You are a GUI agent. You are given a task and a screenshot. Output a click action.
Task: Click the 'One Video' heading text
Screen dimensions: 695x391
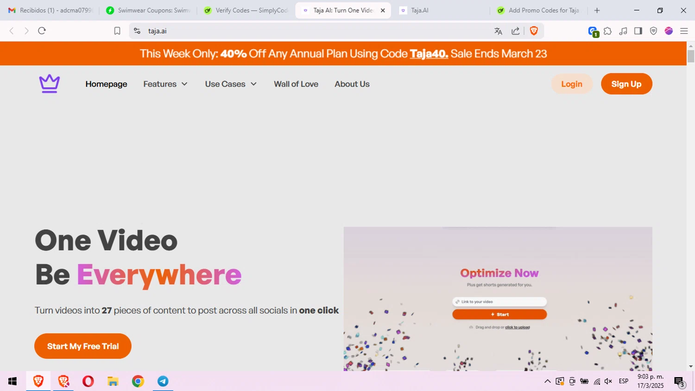(x=106, y=240)
